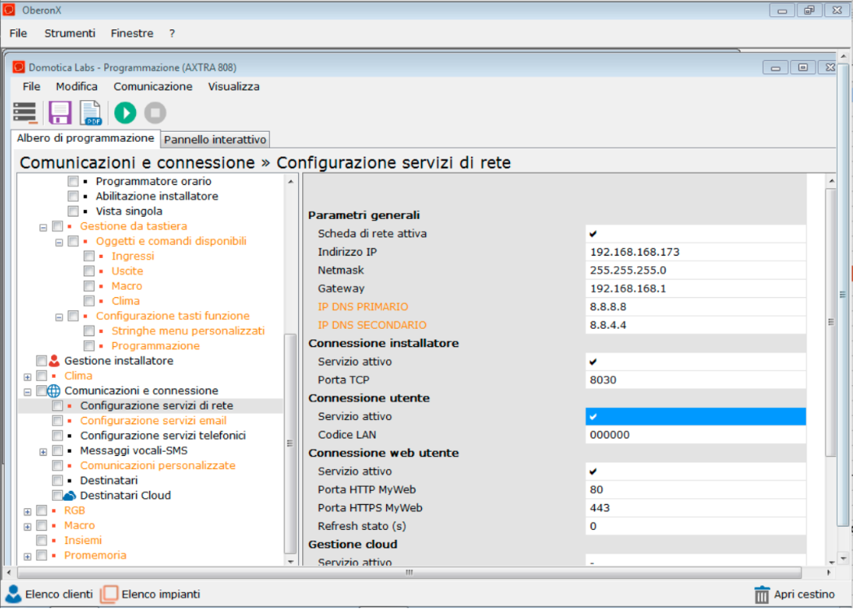Image resolution: width=853 pixels, height=609 pixels.
Task: Collapse Comunicazioni e connessione node
Action: (x=27, y=392)
